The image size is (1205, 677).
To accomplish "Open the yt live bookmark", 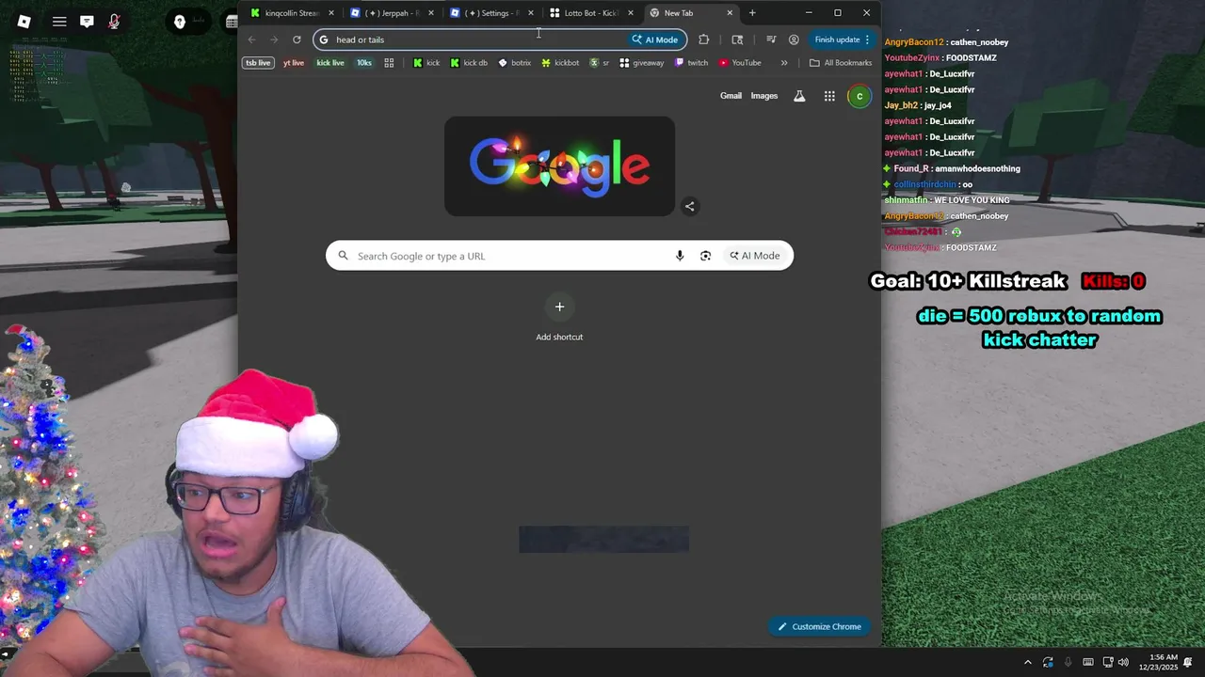I will [x=294, y=63].
